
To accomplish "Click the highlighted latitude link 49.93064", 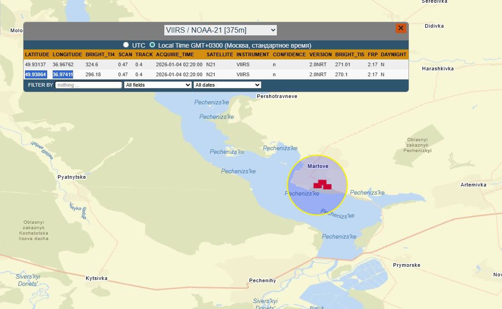I will point(36,74).
